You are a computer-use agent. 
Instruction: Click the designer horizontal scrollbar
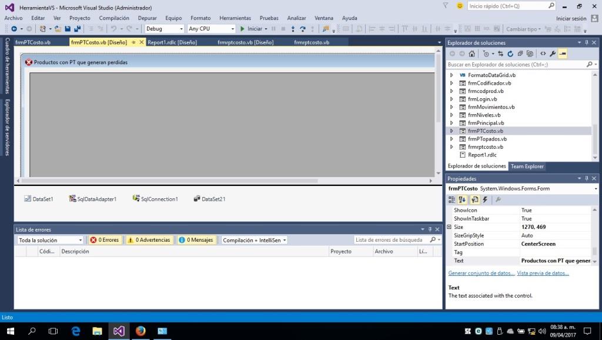pos(170,181)
